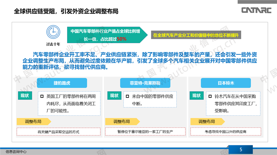Select the box 将关键产品采取空运的方式

pyautogui.click(x=59, y=132)
